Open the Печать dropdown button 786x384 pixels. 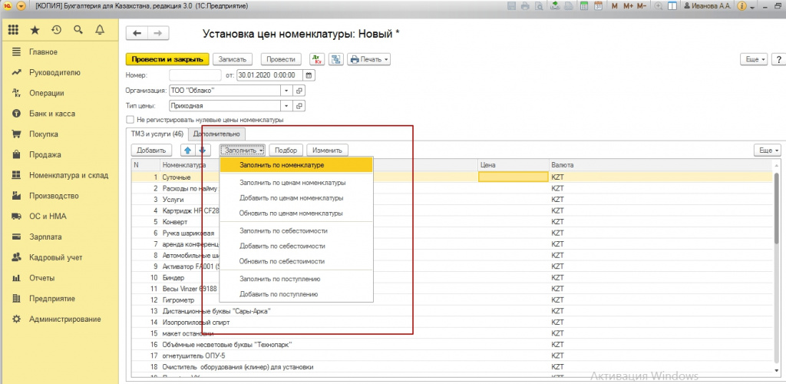point(369,59)
